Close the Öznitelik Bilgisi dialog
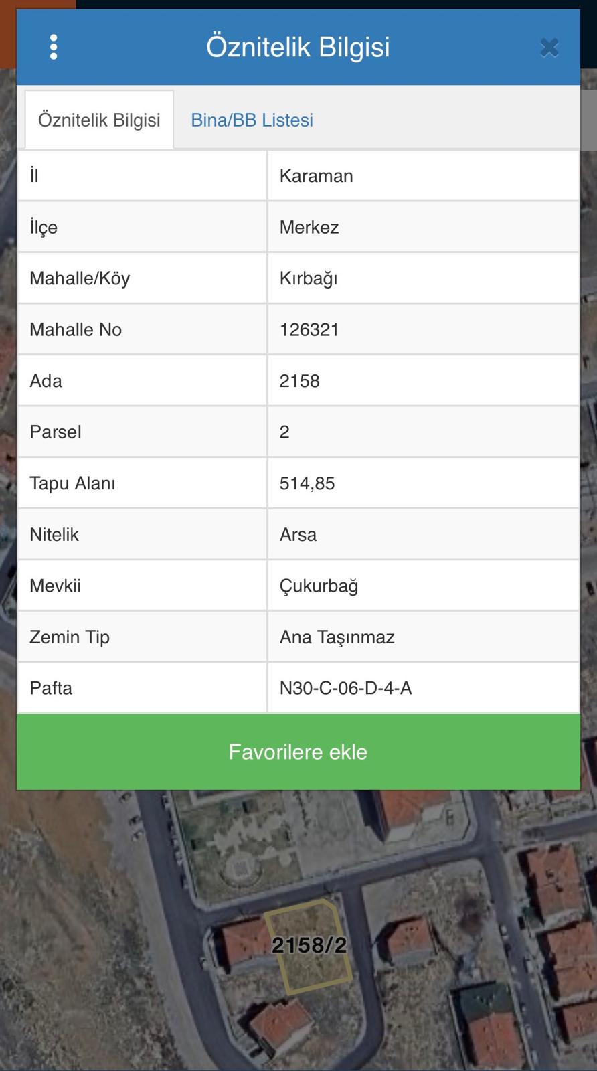This screenshot has width=597, height=1071. [549, 48]
